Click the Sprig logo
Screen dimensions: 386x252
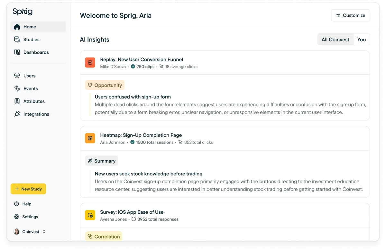coord(23,12)
